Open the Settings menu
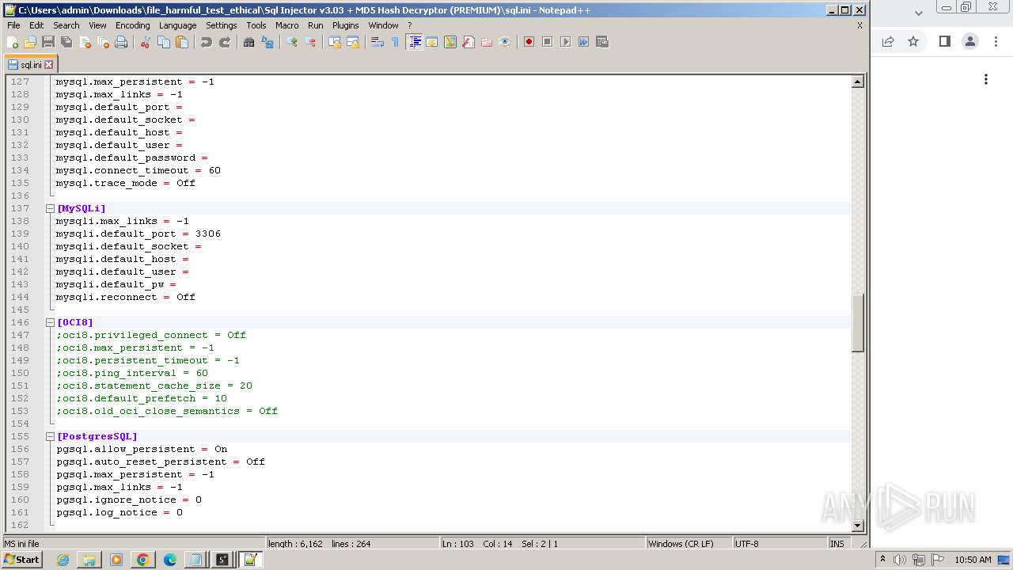 pyautogui.click(x=222, y=25)
